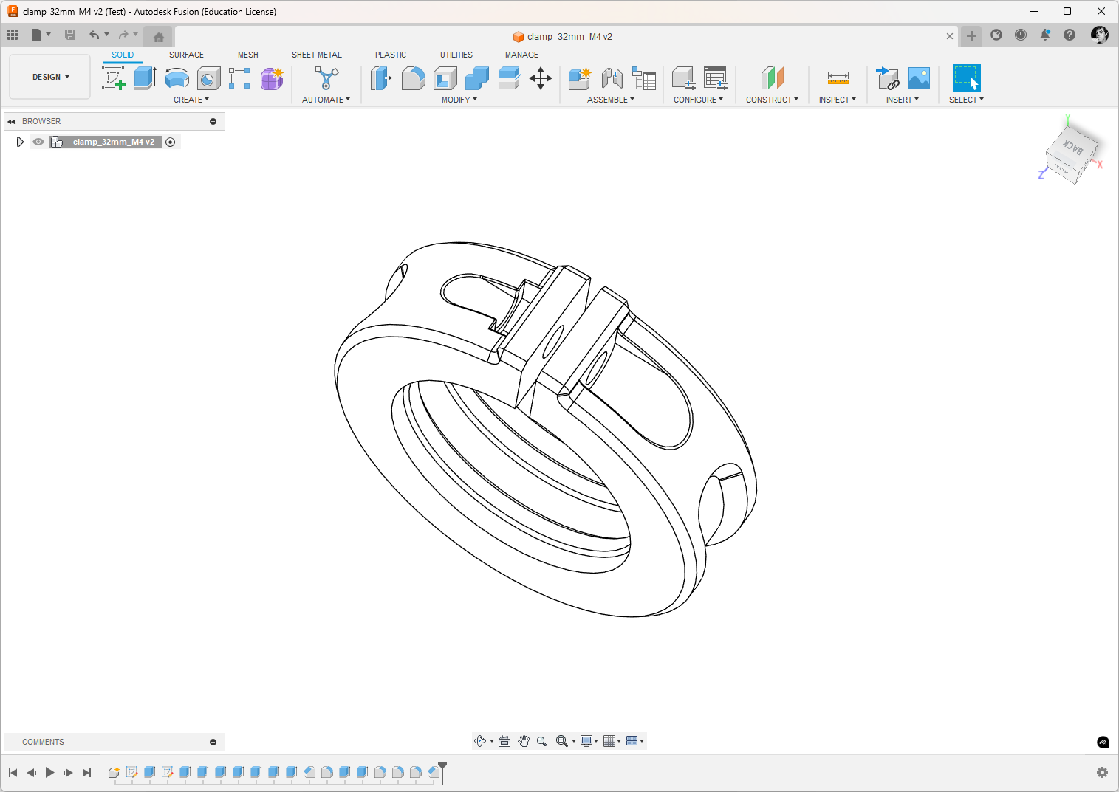
Task: Go to the SHEET METAL tab
Action: point(317,55)
